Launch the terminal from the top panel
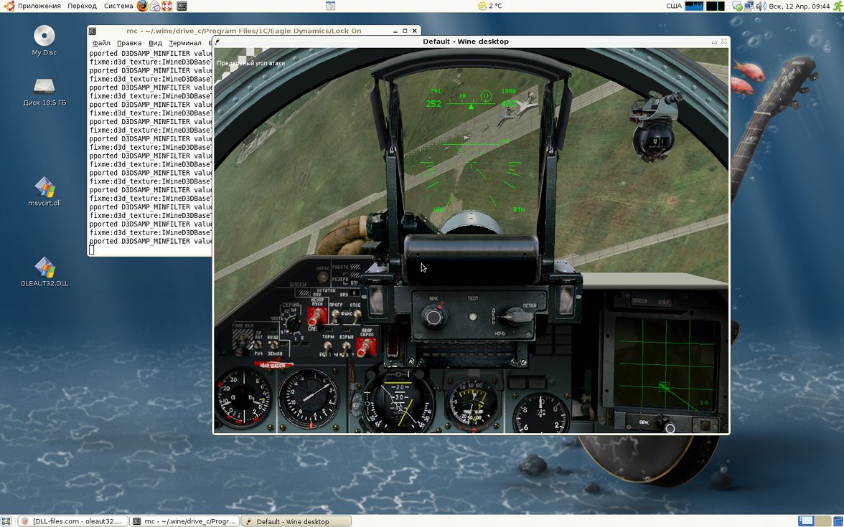844x527 pixels. click(x=182, y=6)
